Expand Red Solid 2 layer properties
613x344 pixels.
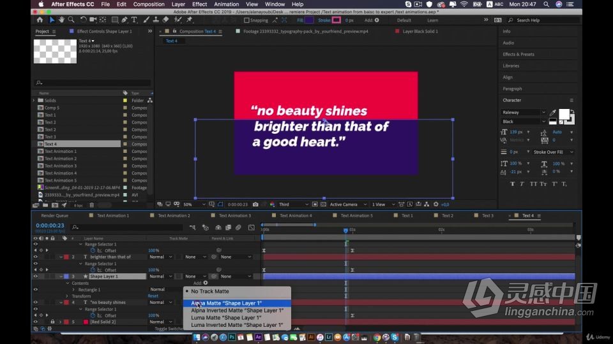click(x=61, y=322)
